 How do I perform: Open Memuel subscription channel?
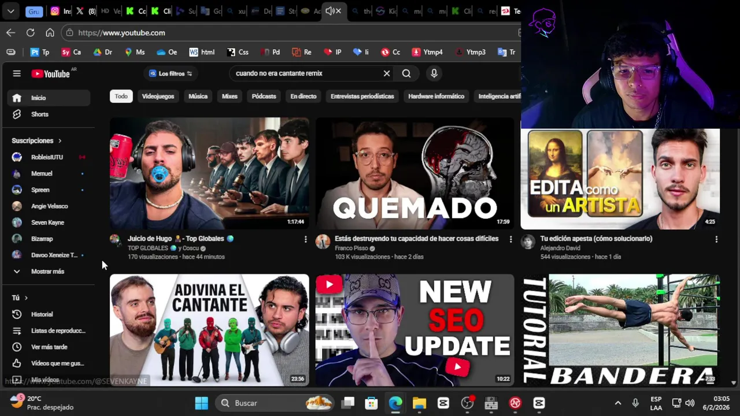50,173
